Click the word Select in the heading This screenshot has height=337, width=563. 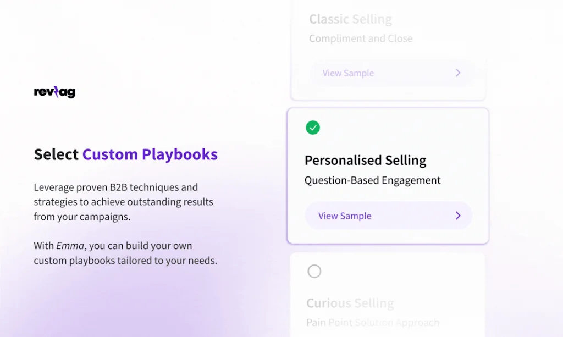click(x=56, y=154)
